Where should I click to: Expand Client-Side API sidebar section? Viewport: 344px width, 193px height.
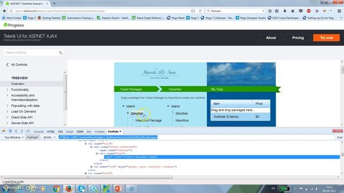7,117
